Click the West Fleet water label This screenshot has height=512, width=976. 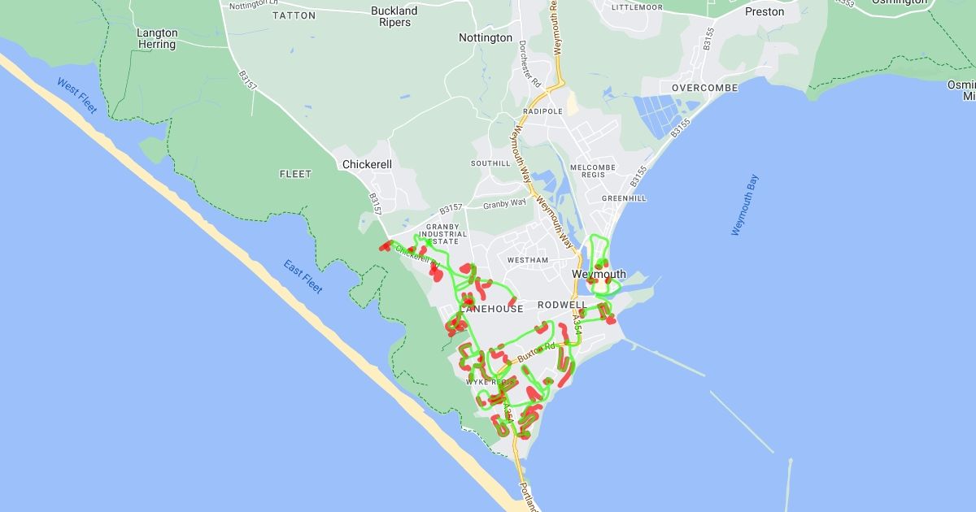tap(77, 96)
